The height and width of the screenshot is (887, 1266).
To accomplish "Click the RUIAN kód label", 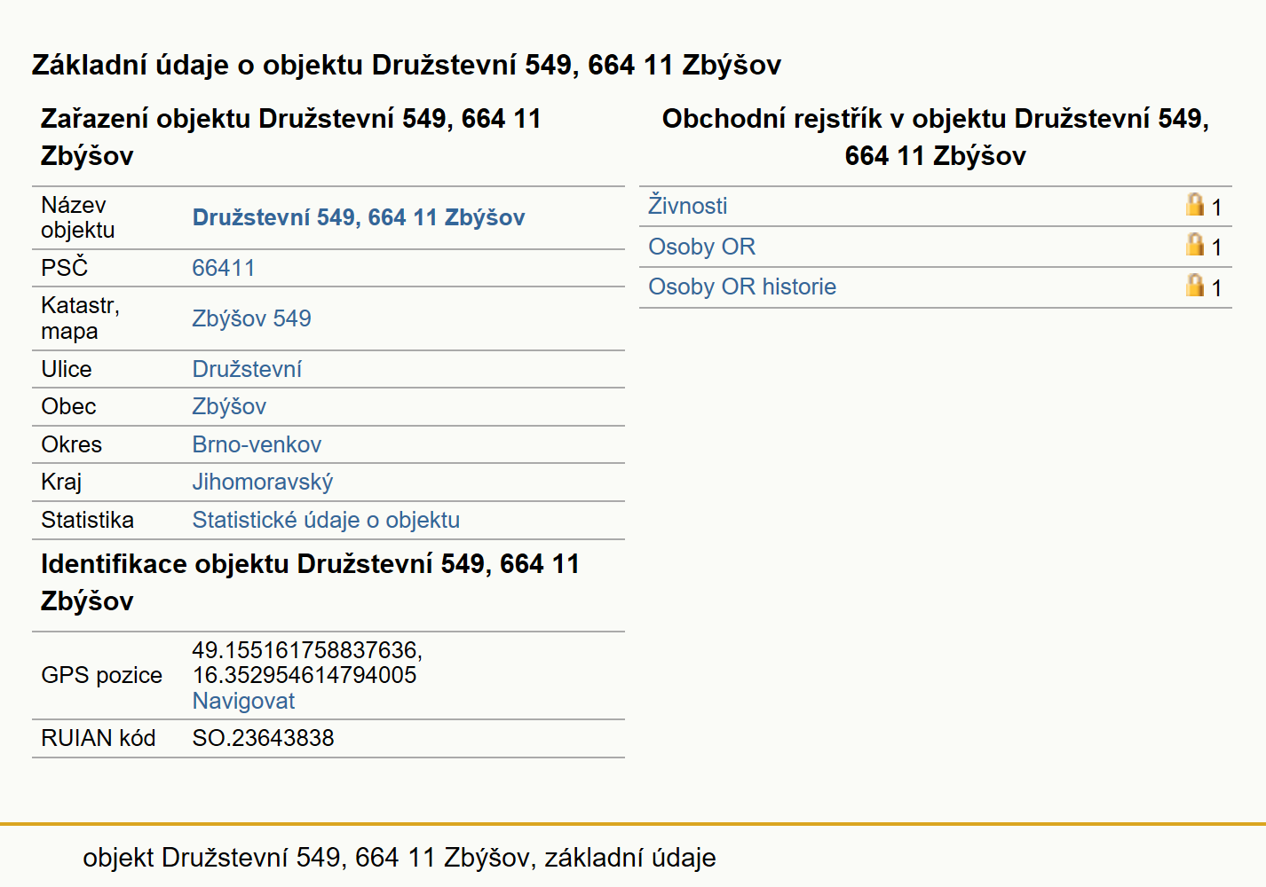I will [99, 738].
